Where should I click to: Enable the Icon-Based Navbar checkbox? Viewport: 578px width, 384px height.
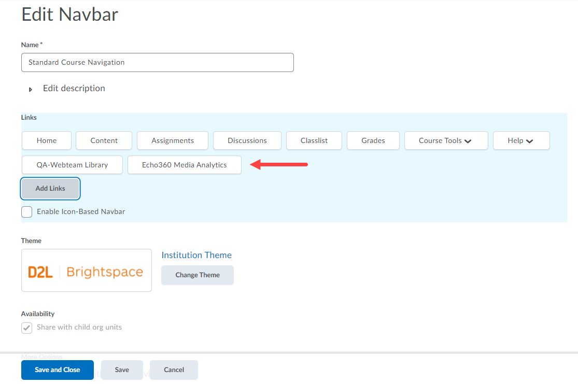(x=27, y=212)
